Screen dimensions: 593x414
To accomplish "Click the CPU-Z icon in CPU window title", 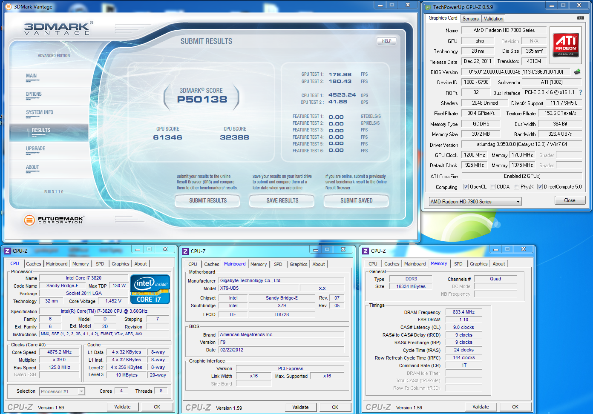I will click(7, 251).
